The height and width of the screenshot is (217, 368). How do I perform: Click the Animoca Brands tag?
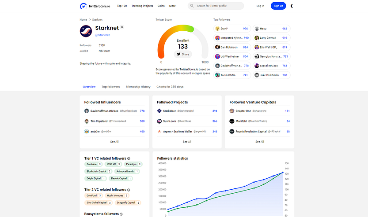coord(127,171)
